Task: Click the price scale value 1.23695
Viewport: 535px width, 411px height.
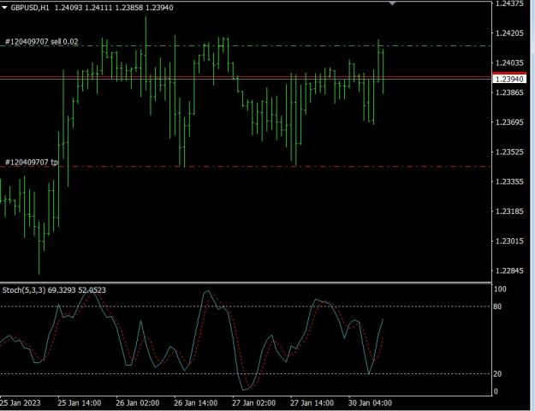Action: [x=509, y=122]
